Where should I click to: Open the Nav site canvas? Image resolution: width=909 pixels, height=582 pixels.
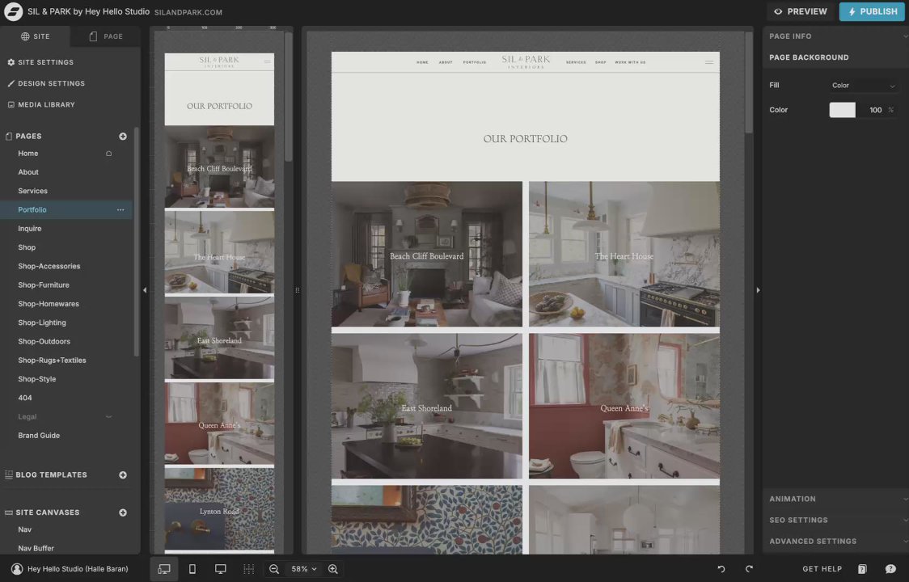pos(25,529)
